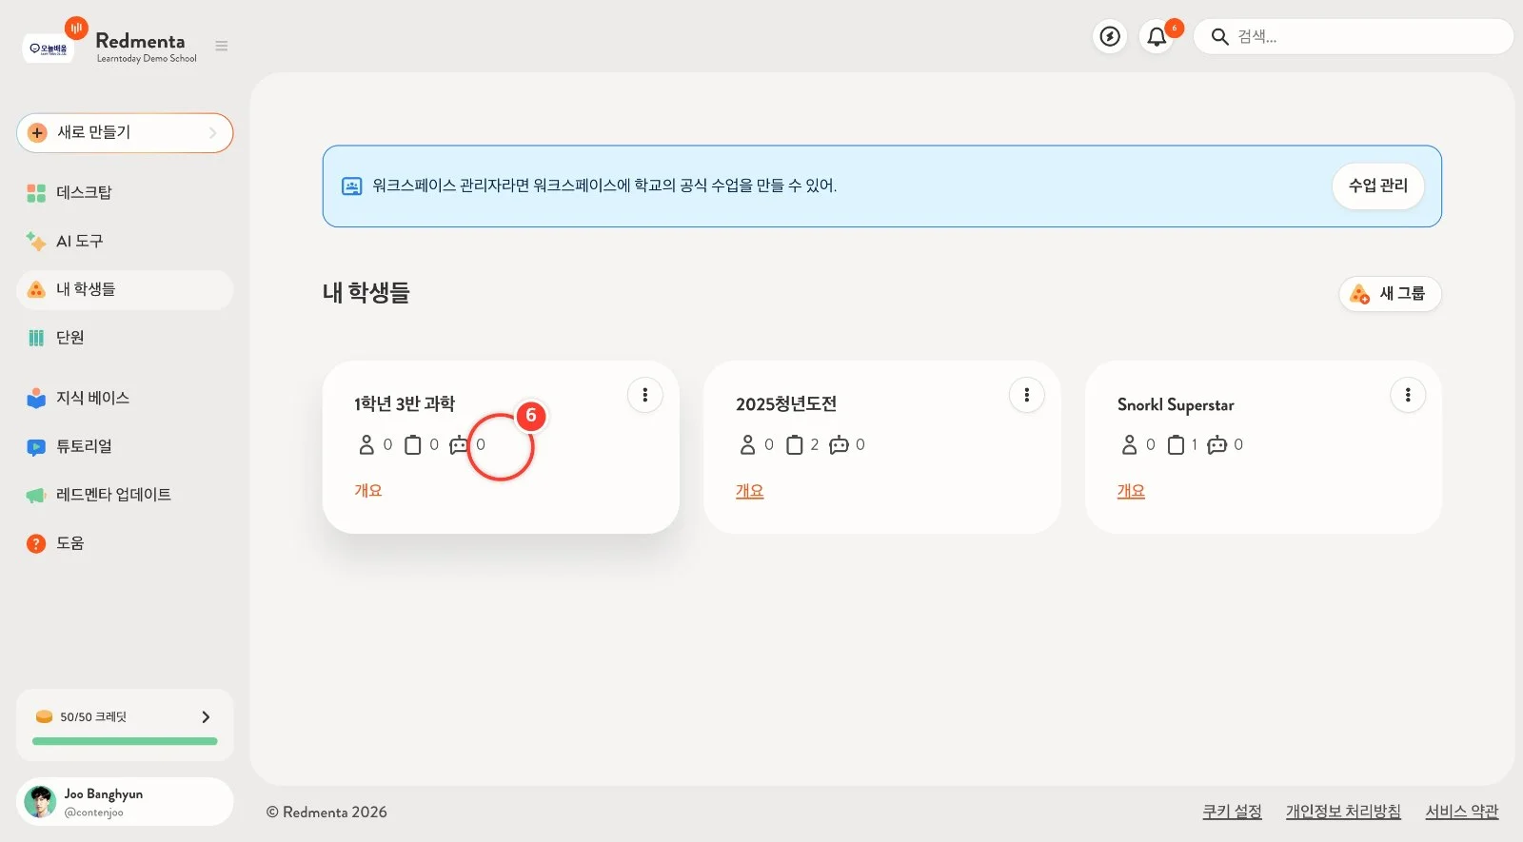This screenshot has height=842, width=1523.
Task: Open 개인정보 처리방침 footer link
Action: (1343, 812)
